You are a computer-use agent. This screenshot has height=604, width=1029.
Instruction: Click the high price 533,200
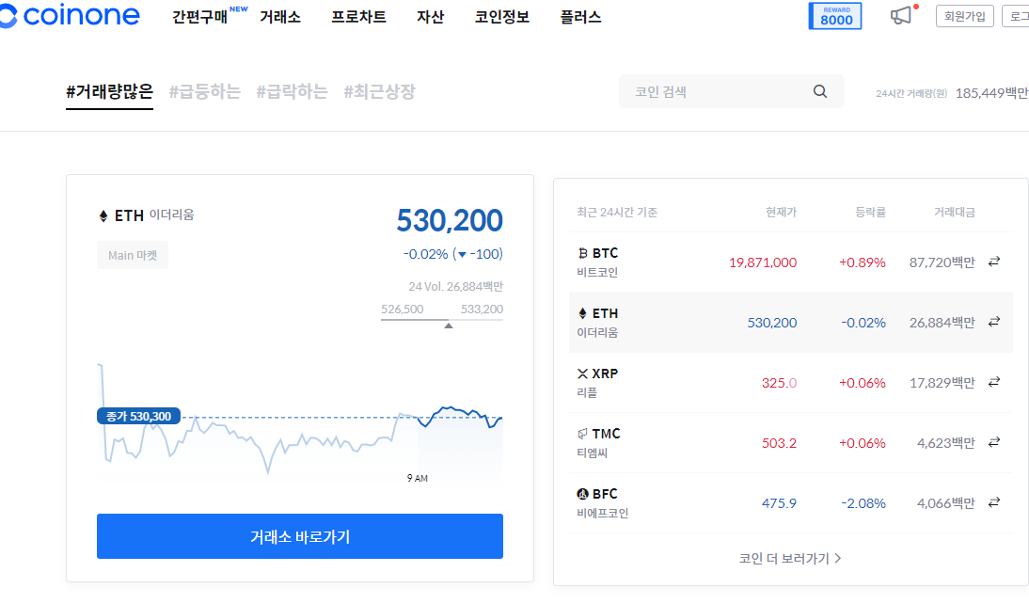(482, 310)
